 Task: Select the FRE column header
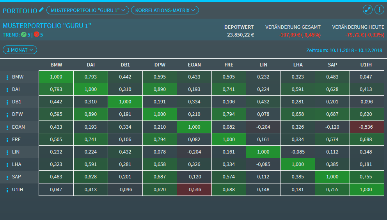229,65
